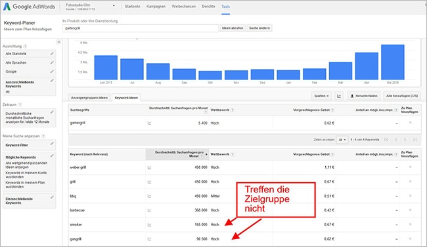The image size is (427, 247).
Task: Show trend chart for barbecue
Action: 149,210
